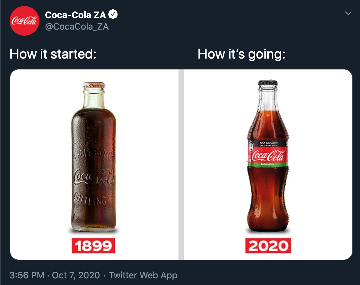Open the 2020 bottle image
This screenshot has width=360, height=285.
[268, 165]
